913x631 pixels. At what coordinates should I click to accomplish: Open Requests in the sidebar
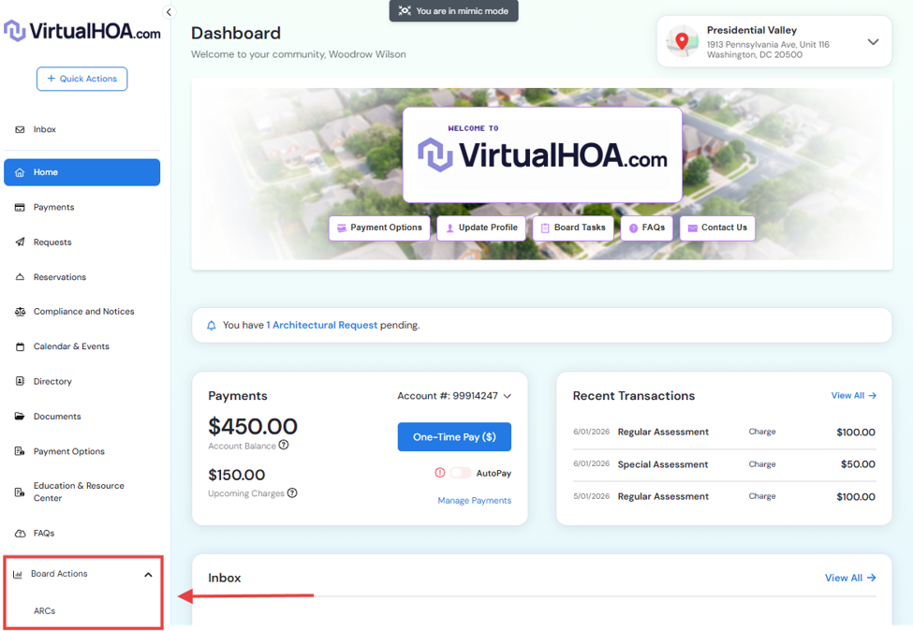pos(82,242)
